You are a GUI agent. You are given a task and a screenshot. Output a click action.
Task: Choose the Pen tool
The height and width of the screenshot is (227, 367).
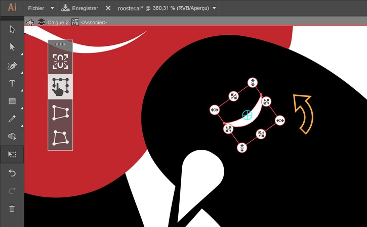click(12, 66)
